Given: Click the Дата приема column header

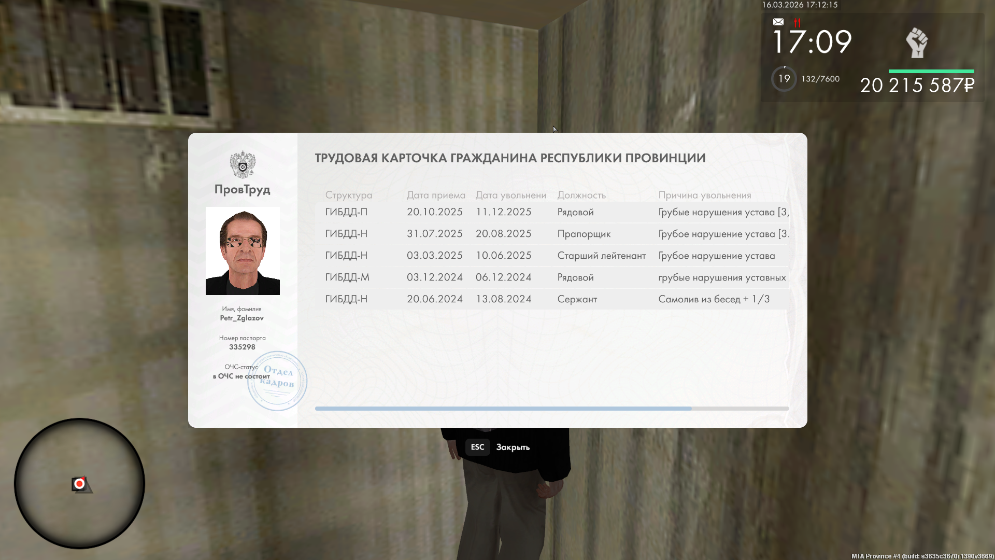Looking at the screenshot, I should coord(435,195).
